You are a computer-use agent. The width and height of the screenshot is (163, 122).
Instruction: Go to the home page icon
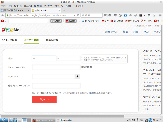(130, 15)
